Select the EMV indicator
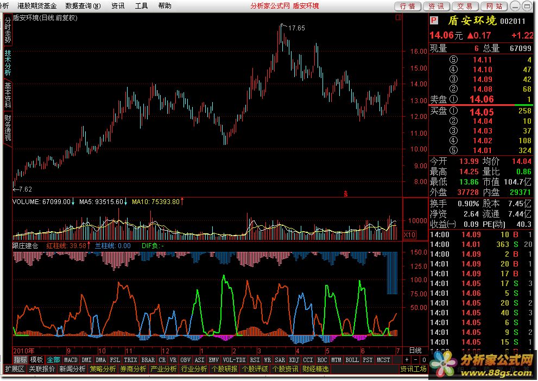Viewport: 538px width, 381px height. [213, 360]
